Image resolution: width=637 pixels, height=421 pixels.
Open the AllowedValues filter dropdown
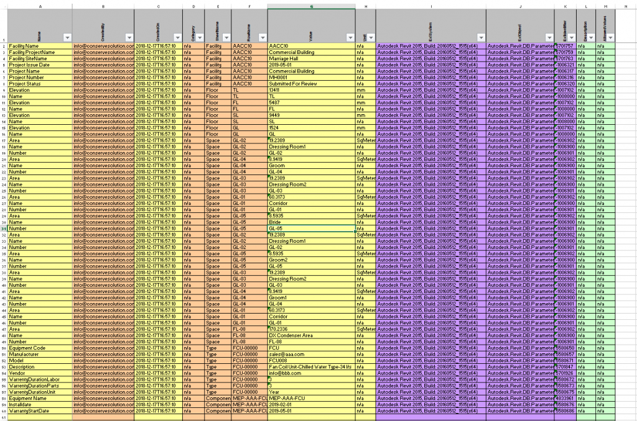coord(609,37)
